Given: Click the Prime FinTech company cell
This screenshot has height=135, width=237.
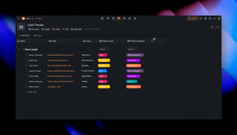Looking at the screenshot, I should coord(88,71).
